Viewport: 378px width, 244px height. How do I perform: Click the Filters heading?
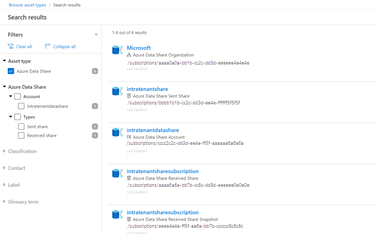click(15, 35)
